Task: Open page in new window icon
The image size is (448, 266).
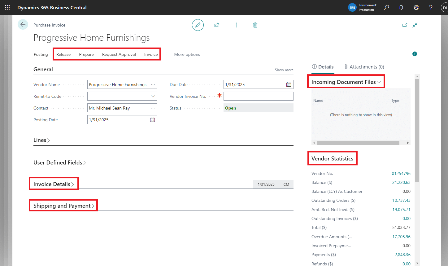Action: (405, 25)
